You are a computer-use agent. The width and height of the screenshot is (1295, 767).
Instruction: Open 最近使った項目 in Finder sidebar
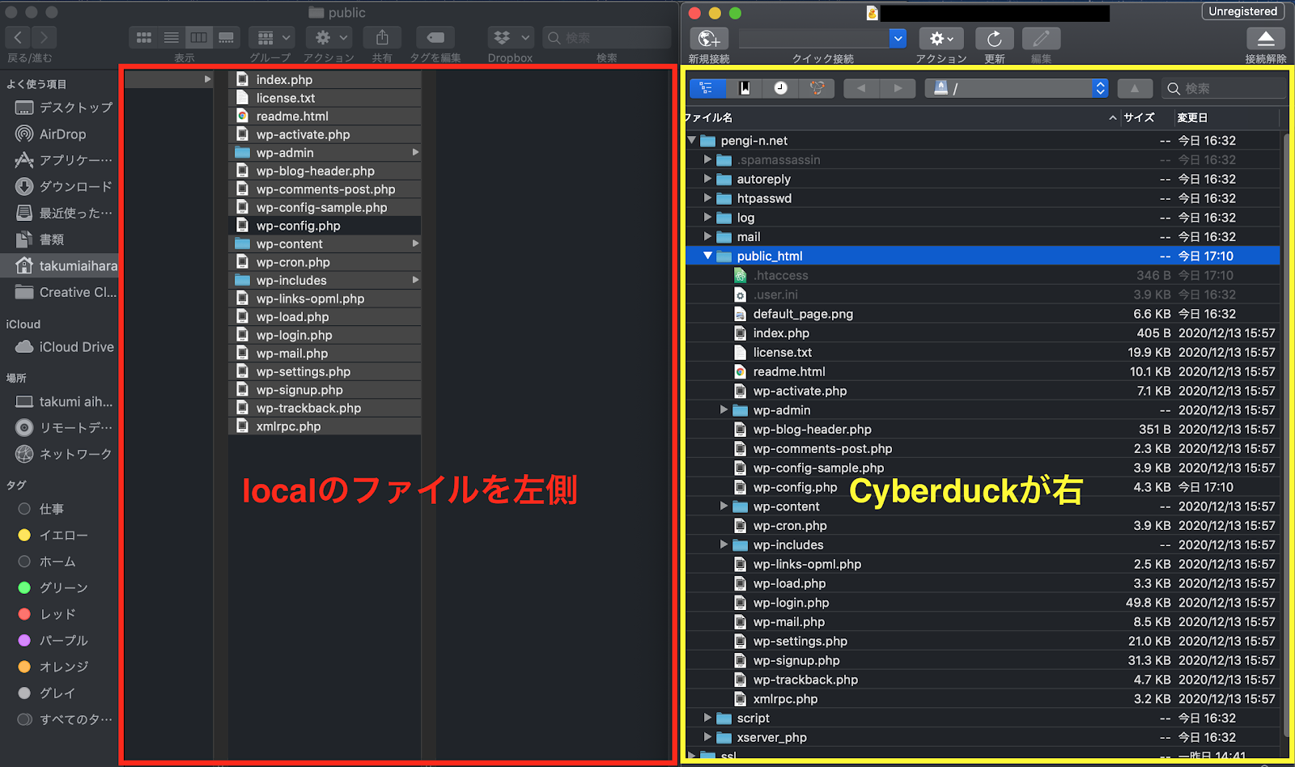tap(63, 213)
